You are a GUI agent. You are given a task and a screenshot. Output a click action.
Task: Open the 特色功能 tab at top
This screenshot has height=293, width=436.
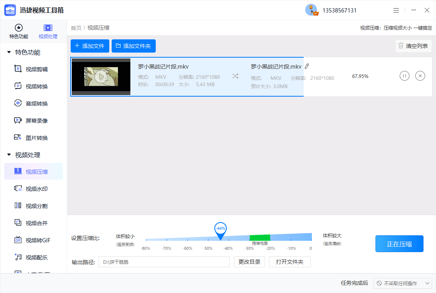pos(19,31)
